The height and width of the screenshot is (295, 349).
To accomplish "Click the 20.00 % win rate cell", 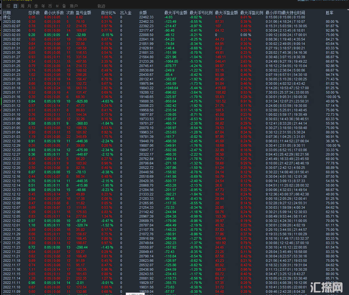I will point(332,154).
